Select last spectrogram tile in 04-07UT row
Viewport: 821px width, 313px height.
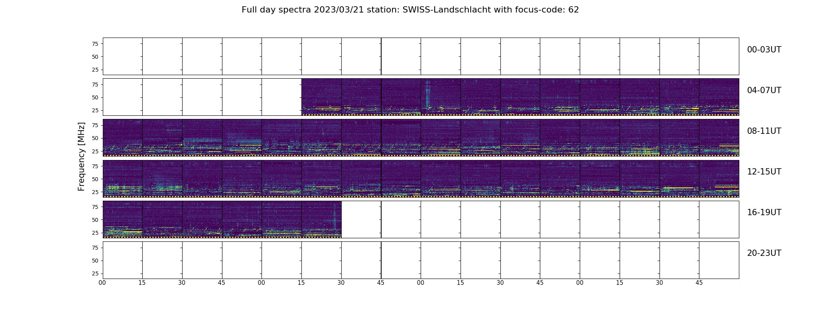(x=719, y=97)
